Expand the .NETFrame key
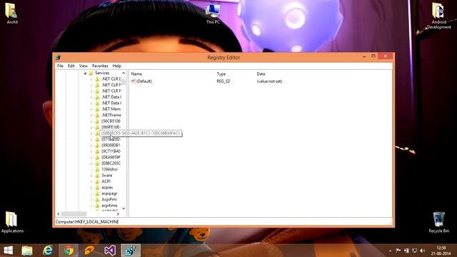Screen dimensions: 457x257 [x=91, y=115]
